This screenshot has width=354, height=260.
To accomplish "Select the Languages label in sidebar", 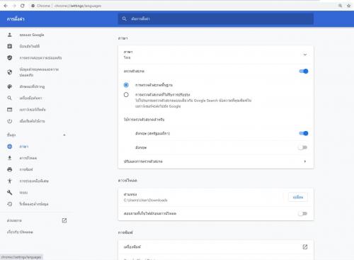I will tap(24, 147).
